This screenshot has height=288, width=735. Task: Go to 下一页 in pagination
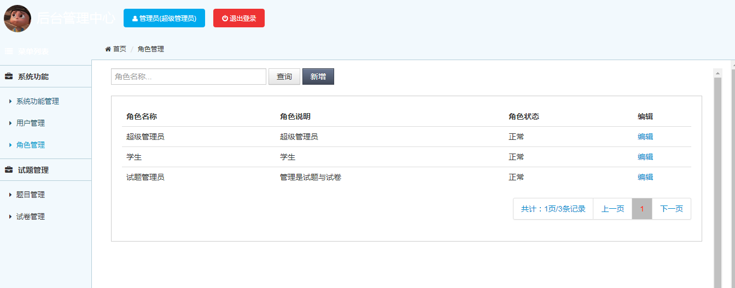tap(672, 209)
